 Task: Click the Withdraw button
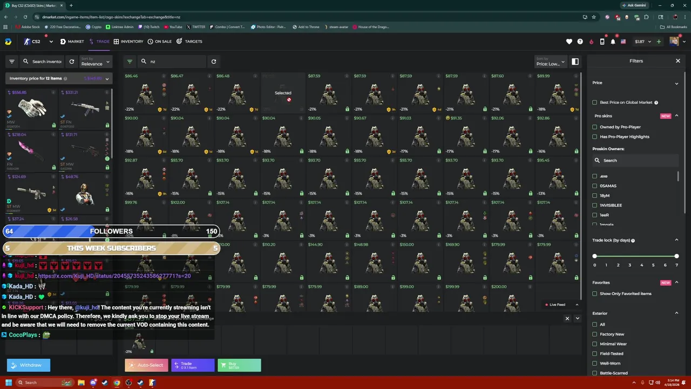click(29, 365)
